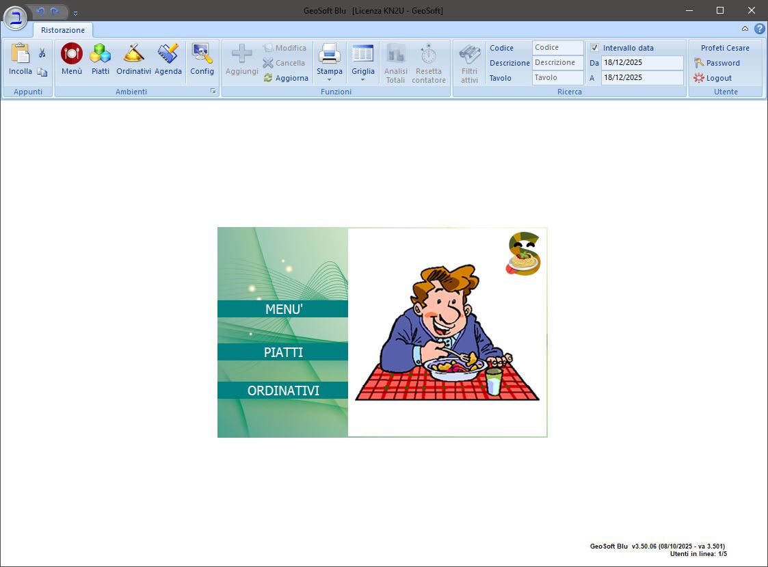Expand the Griglia dropdown arrow
This screenshot has height=567, width=768.
tap(363, 80)
